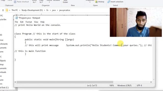Screen dimensions: 163x91
Task: Select Study+Development (D:) breadcrumb
Action: (32, 10)
